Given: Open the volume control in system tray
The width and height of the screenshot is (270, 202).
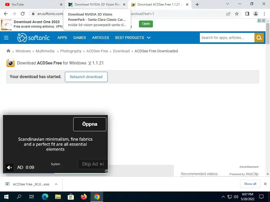Looking at the screenshot, I should coord(236,197).
